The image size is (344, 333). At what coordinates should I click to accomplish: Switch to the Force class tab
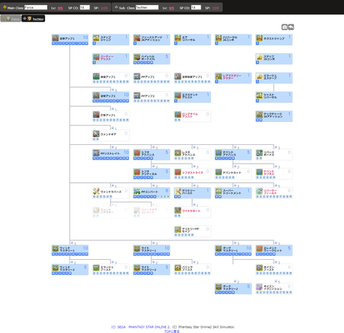pyautogui.click(x=11, y=19)
